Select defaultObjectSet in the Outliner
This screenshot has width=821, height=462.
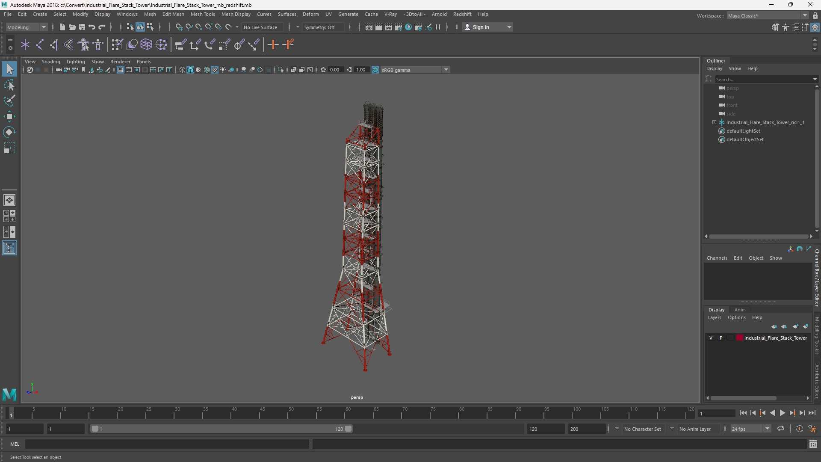(x=745, y=139)
